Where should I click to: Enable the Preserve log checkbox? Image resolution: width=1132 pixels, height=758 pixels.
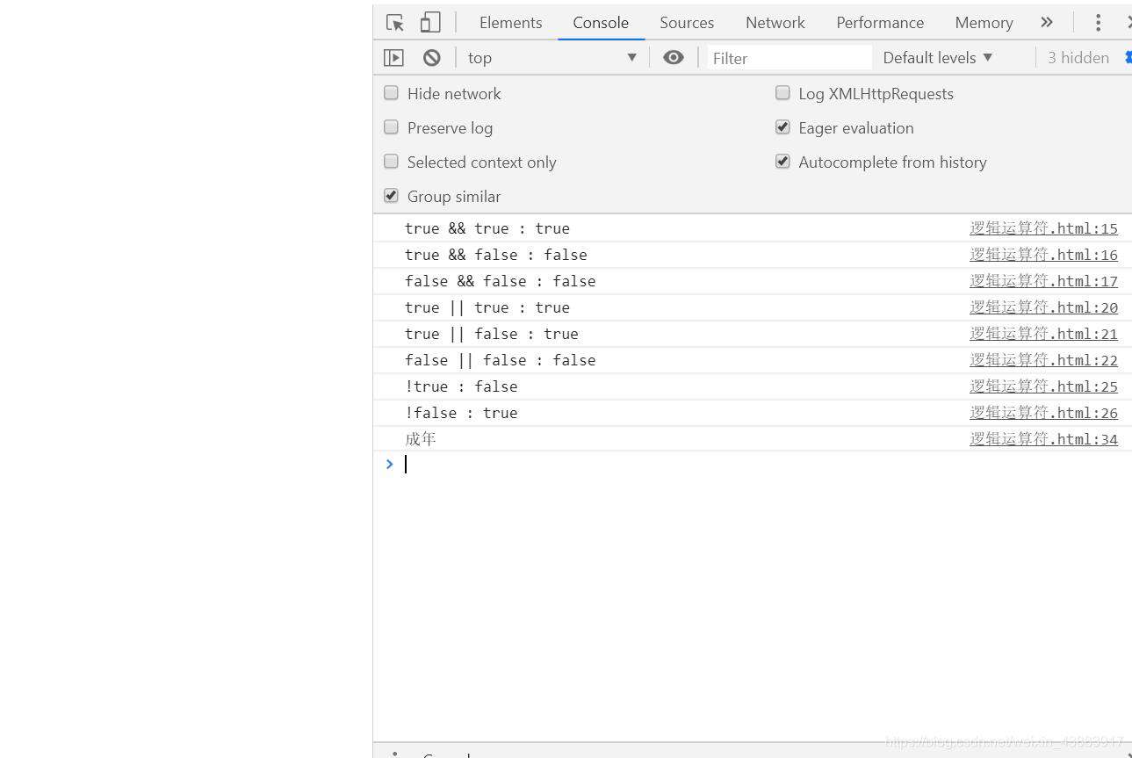(391, 127)
